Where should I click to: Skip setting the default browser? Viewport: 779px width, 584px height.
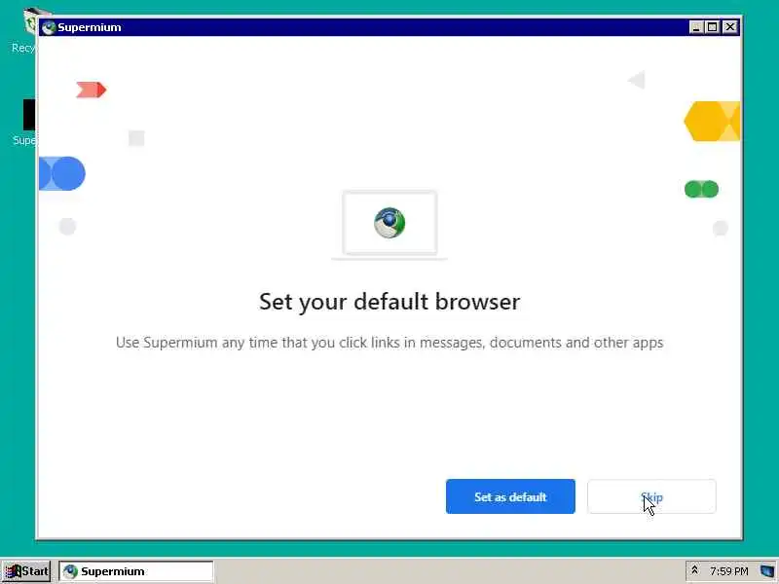[x=651, y=496]
